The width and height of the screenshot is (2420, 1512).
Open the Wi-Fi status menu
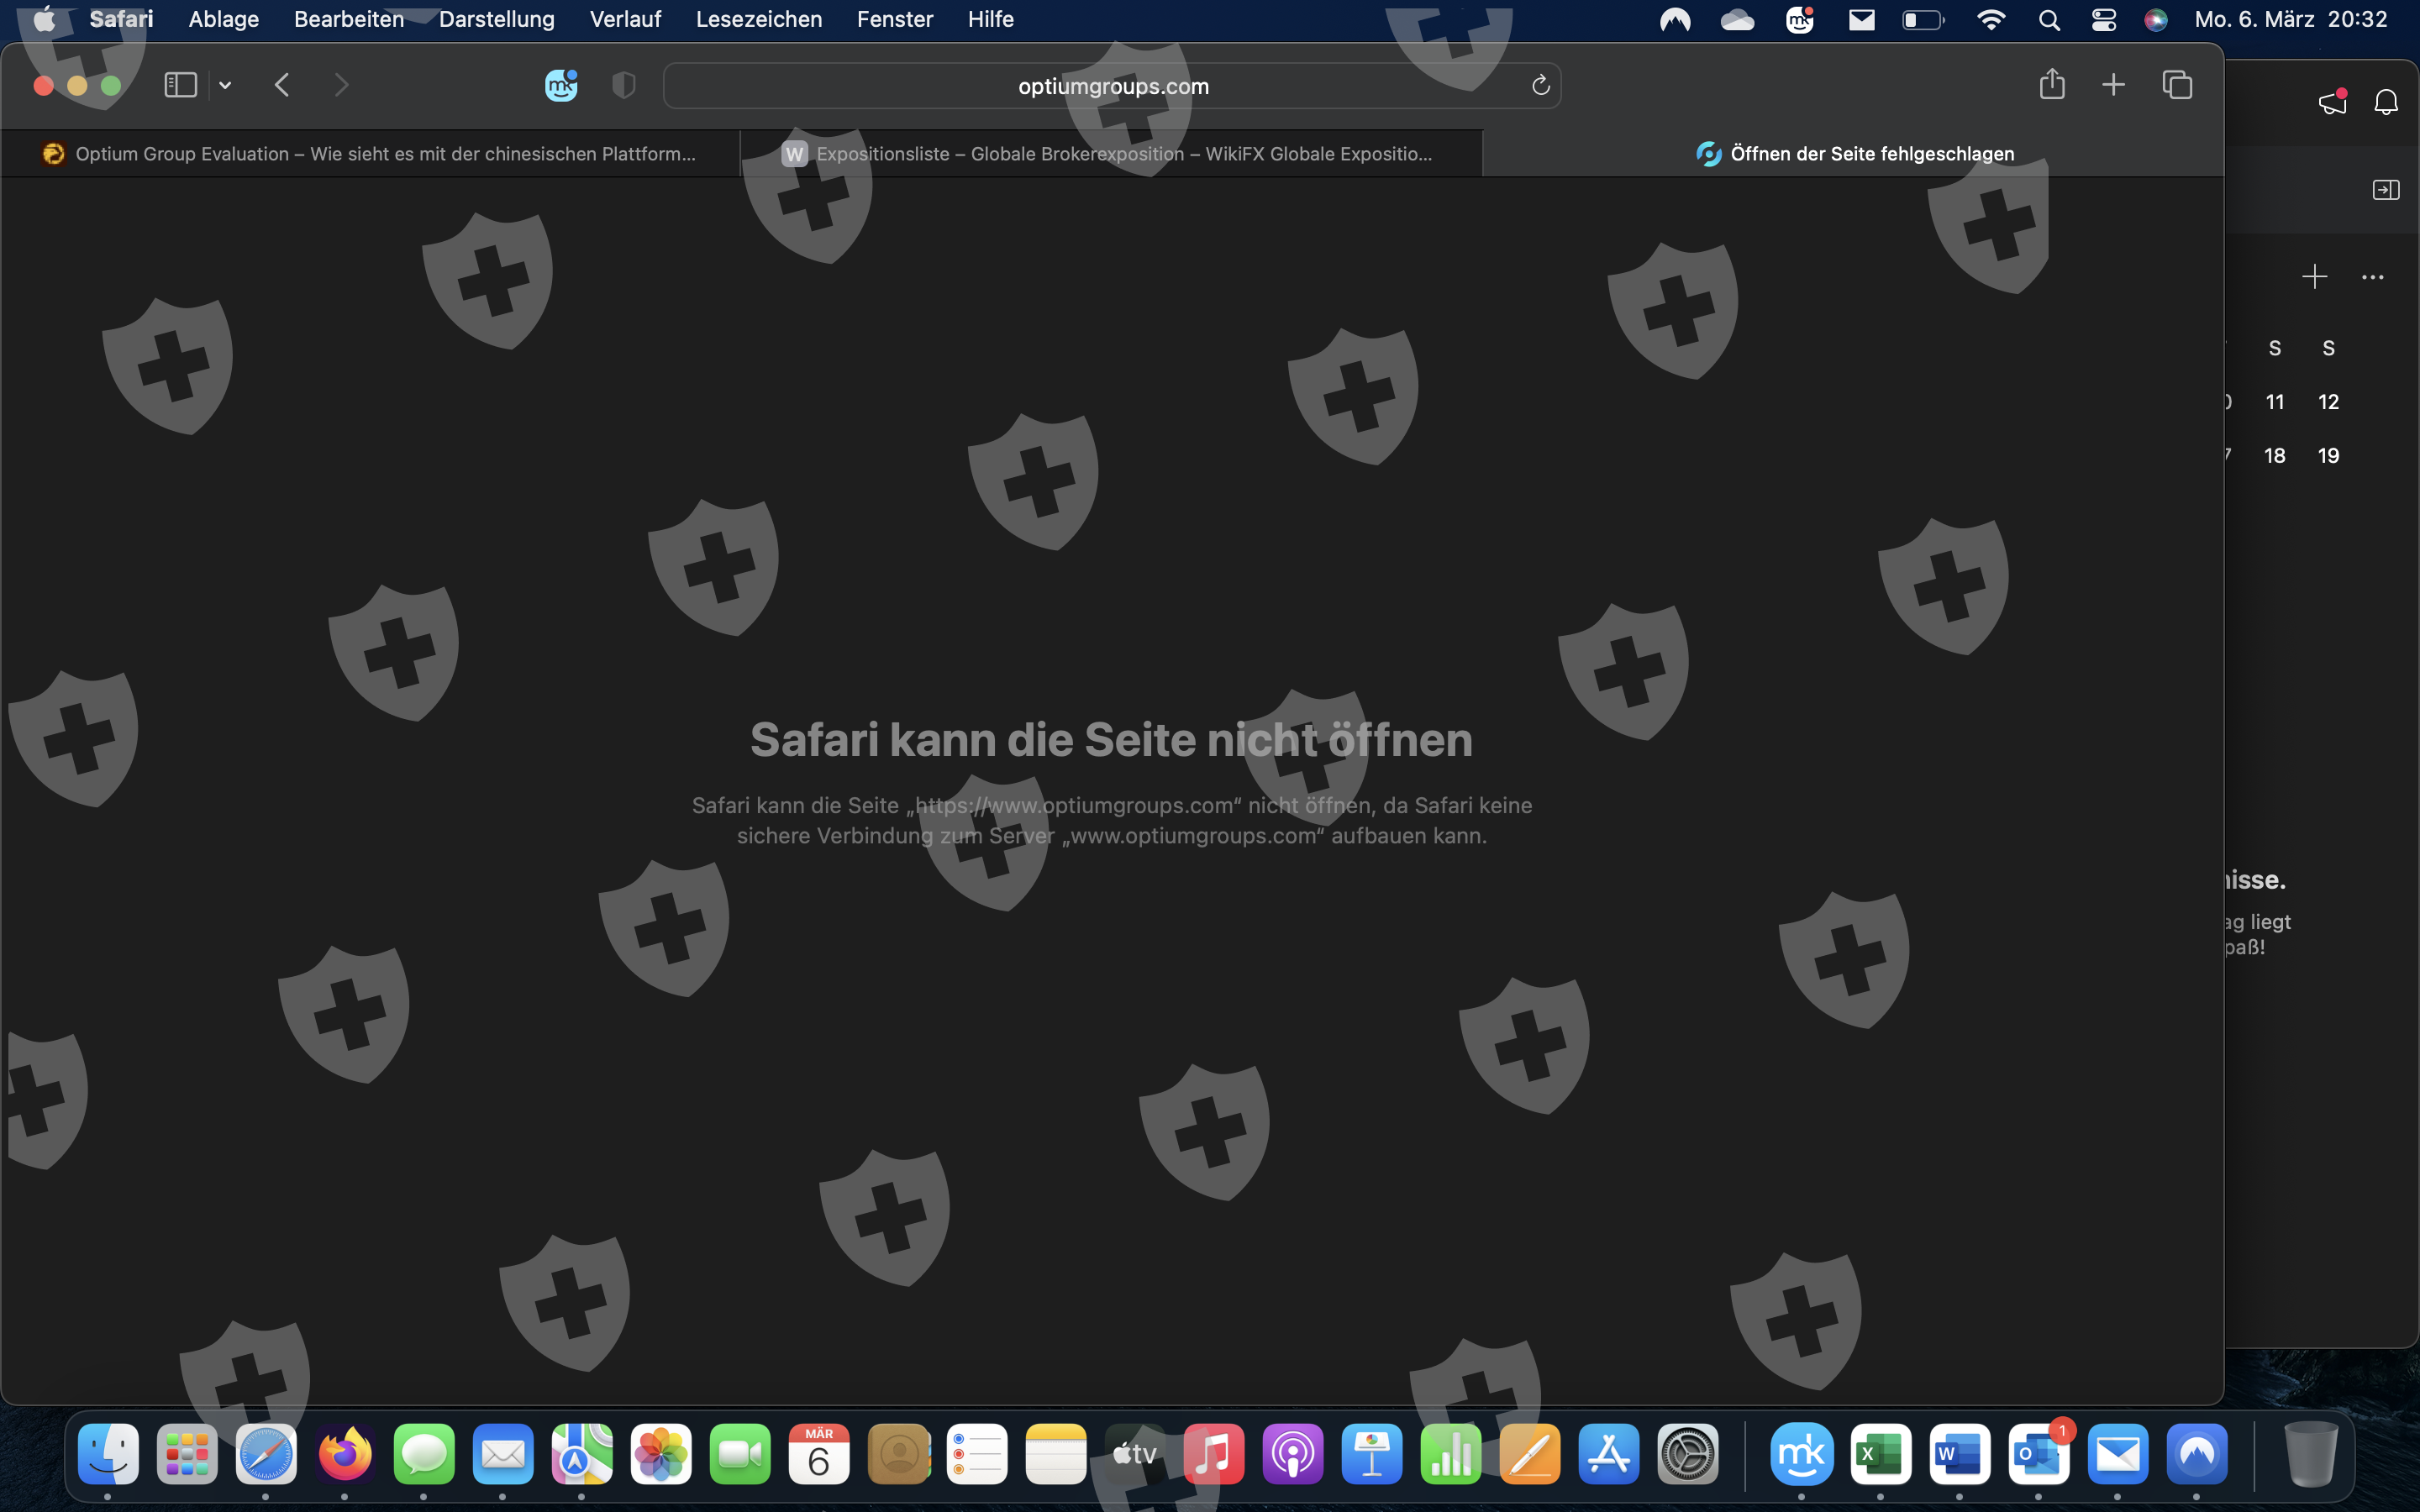[1991, 20]
